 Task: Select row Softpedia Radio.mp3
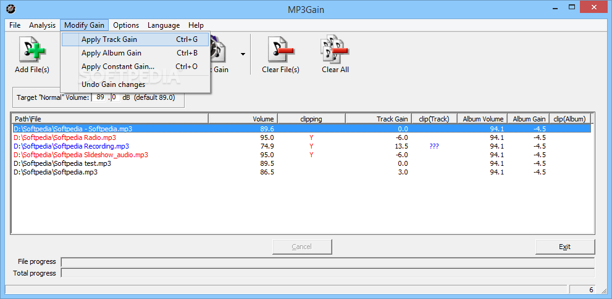click(x=302, y=137)
